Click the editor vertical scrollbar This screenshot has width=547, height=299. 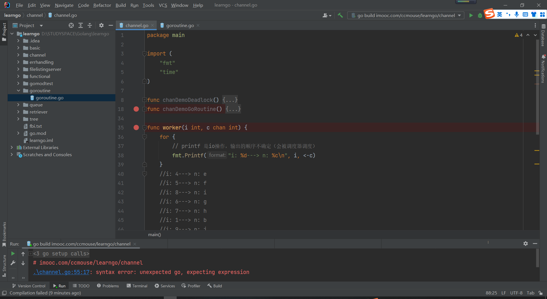point(537,85)
